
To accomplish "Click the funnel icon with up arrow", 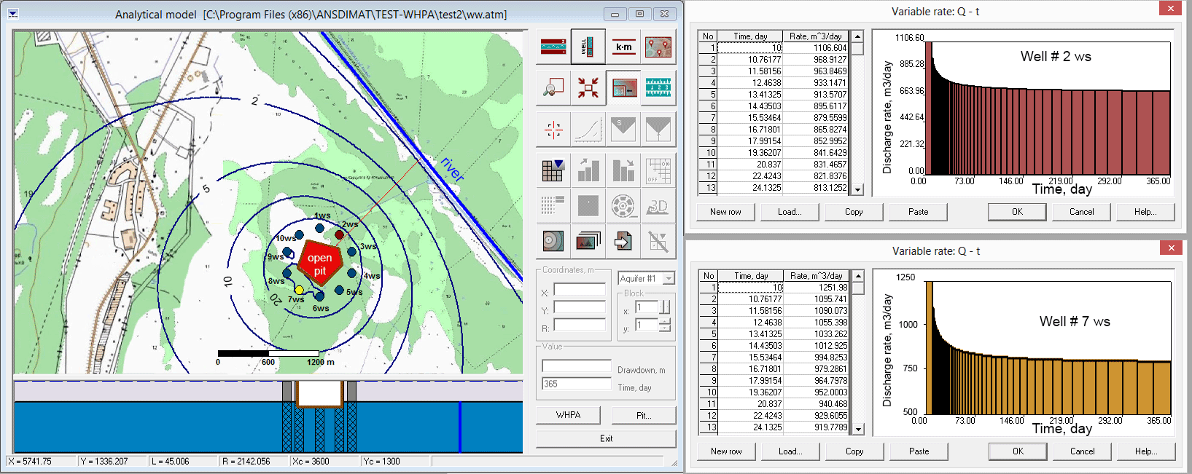I will pyautogui.click(x=658, y=130).
